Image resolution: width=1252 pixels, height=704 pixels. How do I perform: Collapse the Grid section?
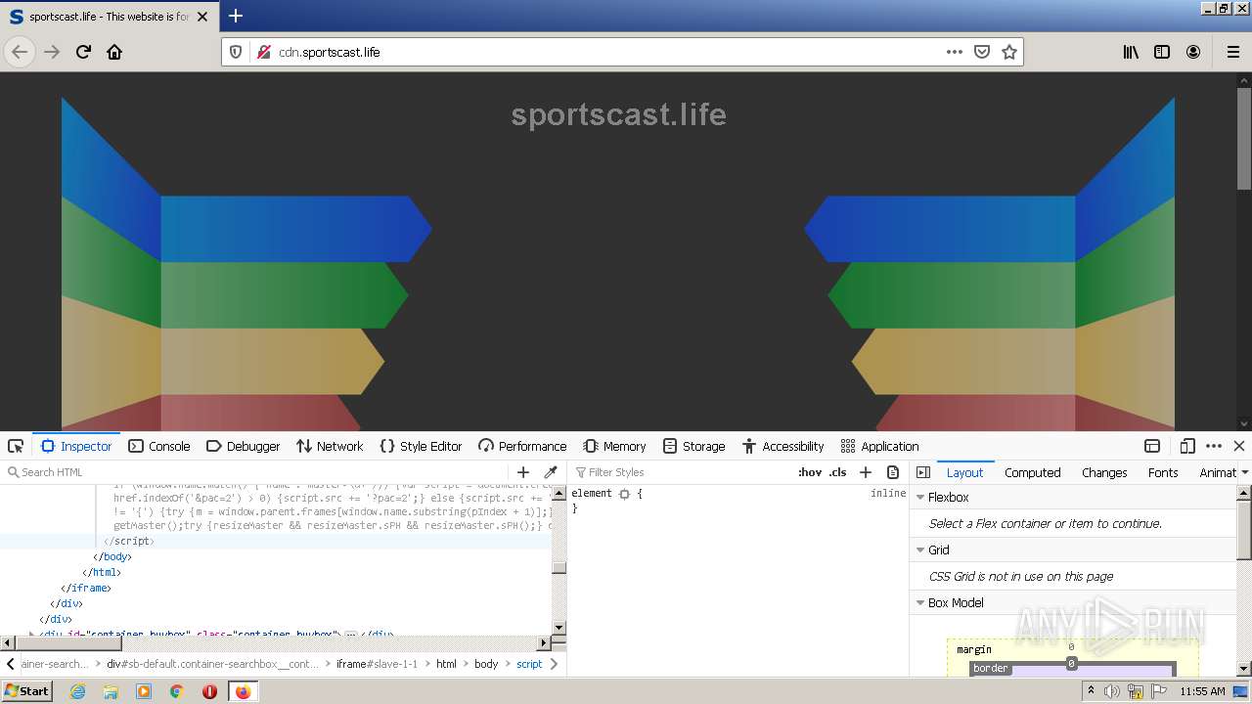coord(920,550)
